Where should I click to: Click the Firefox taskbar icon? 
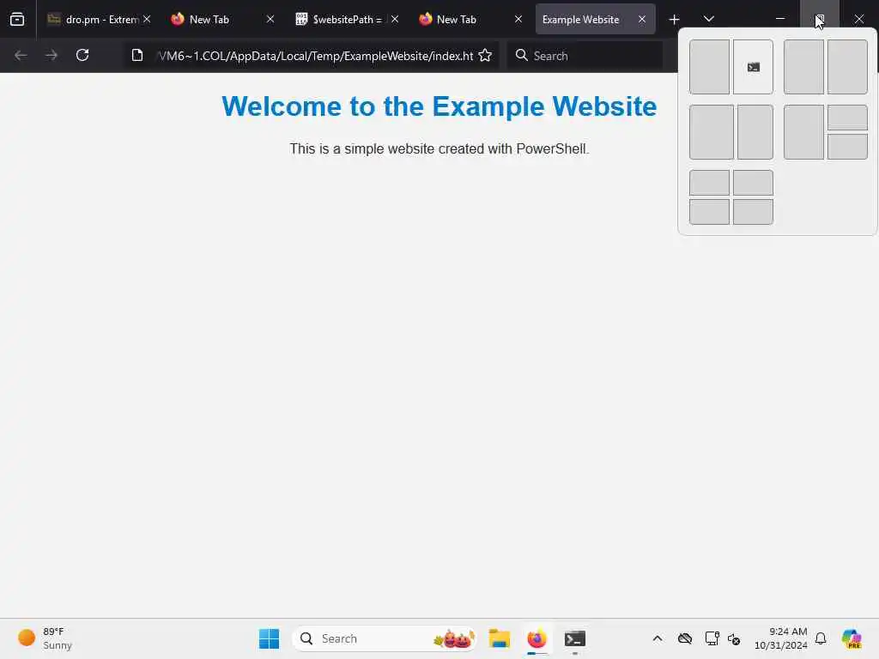coord(537,638)
